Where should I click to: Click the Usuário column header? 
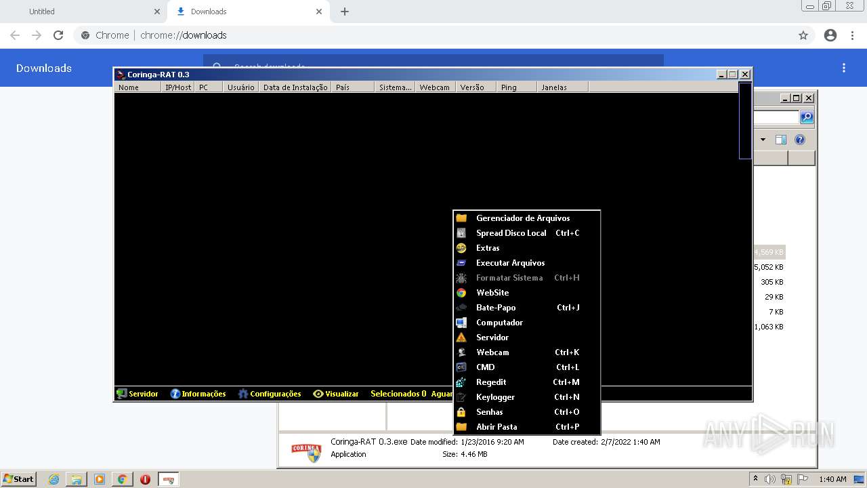[241, 87]
